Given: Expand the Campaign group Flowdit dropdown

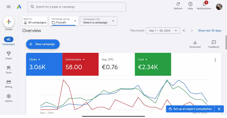Looking at the screenshot, I should pyautogui.click(x=64, y=21).
